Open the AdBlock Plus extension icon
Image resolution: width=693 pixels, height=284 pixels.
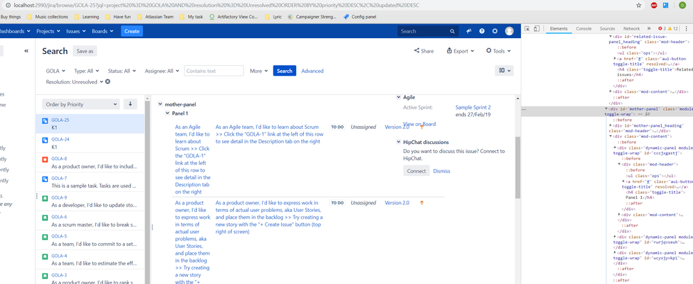[x=653, y=6]
